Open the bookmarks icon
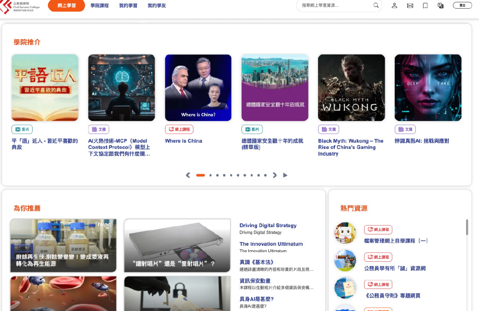Viewport: 479px width, 311px height. pos(425,6)
